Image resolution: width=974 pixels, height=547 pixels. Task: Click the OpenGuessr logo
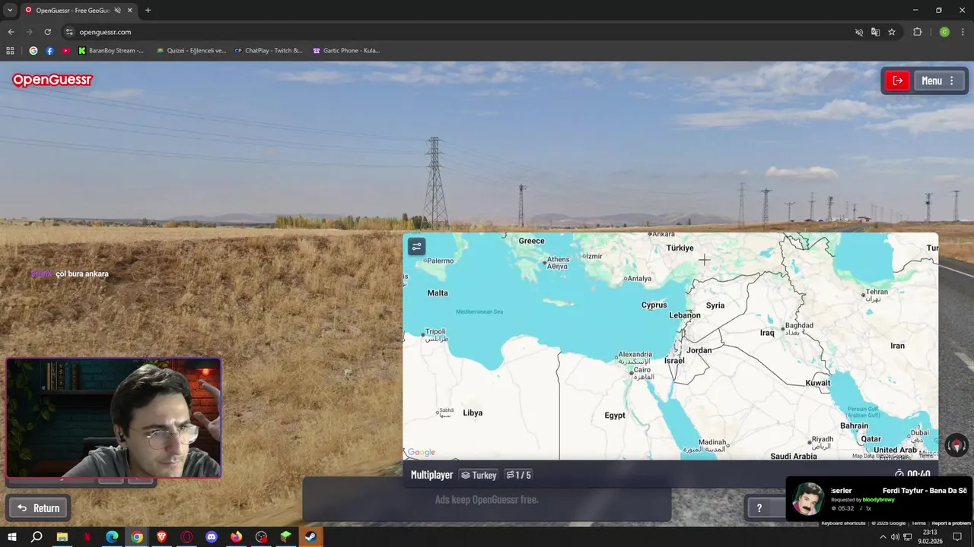click(53, 80)
